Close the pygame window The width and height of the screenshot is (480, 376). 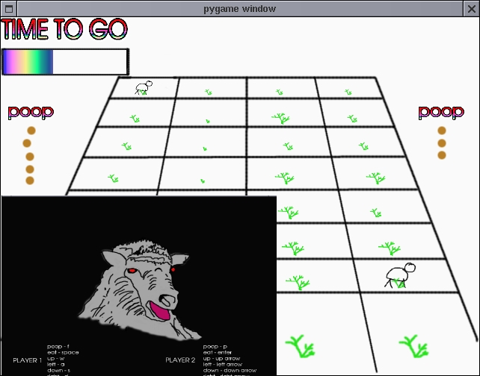coord(472,9)
